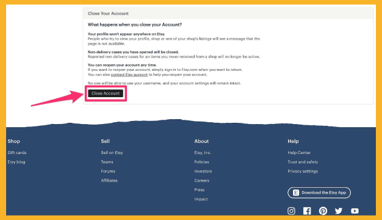Open the contact Etsy support link
Screen dimensions: 382x220
coord(129,75)
